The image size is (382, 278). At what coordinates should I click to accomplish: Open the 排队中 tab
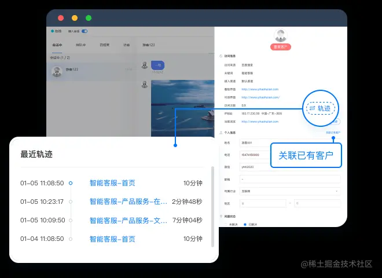point(80,45)
